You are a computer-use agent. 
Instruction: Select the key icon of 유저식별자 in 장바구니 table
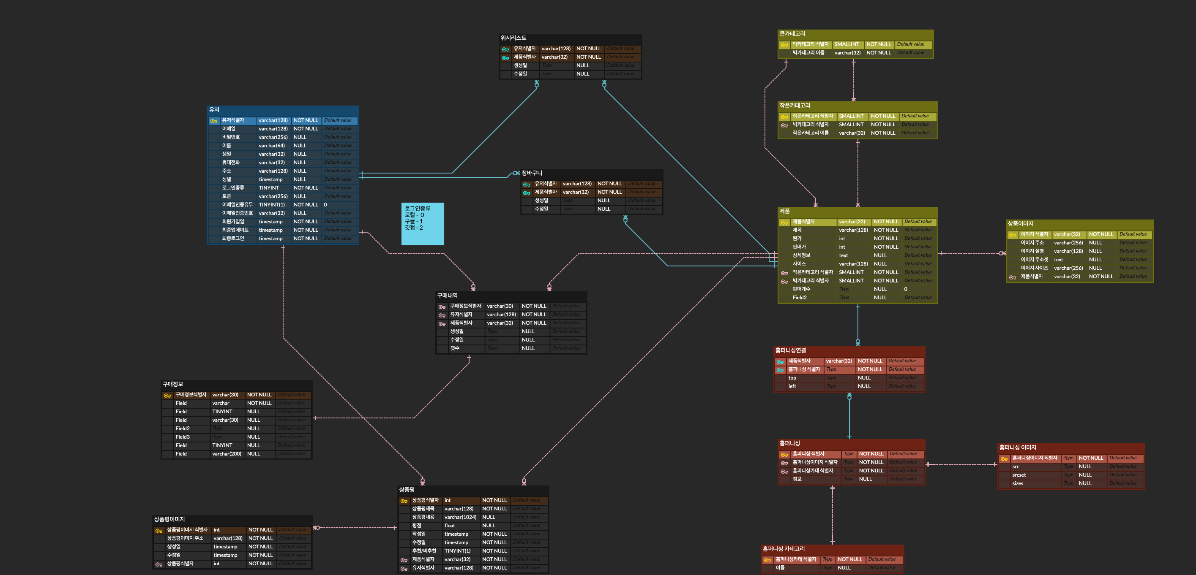click(x=527, y=184)
